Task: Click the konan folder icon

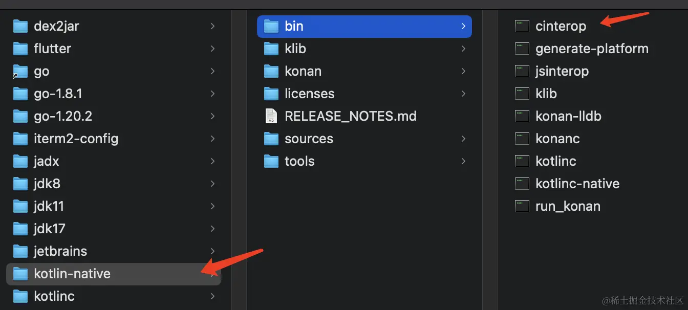Action: [x=271, y=71]
